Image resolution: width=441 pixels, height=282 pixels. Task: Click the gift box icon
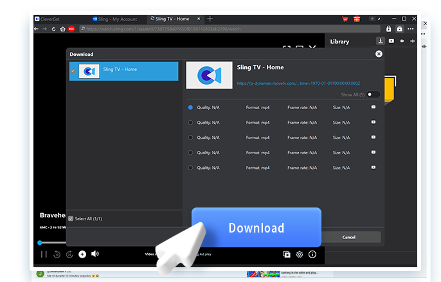tap(357, 19)
